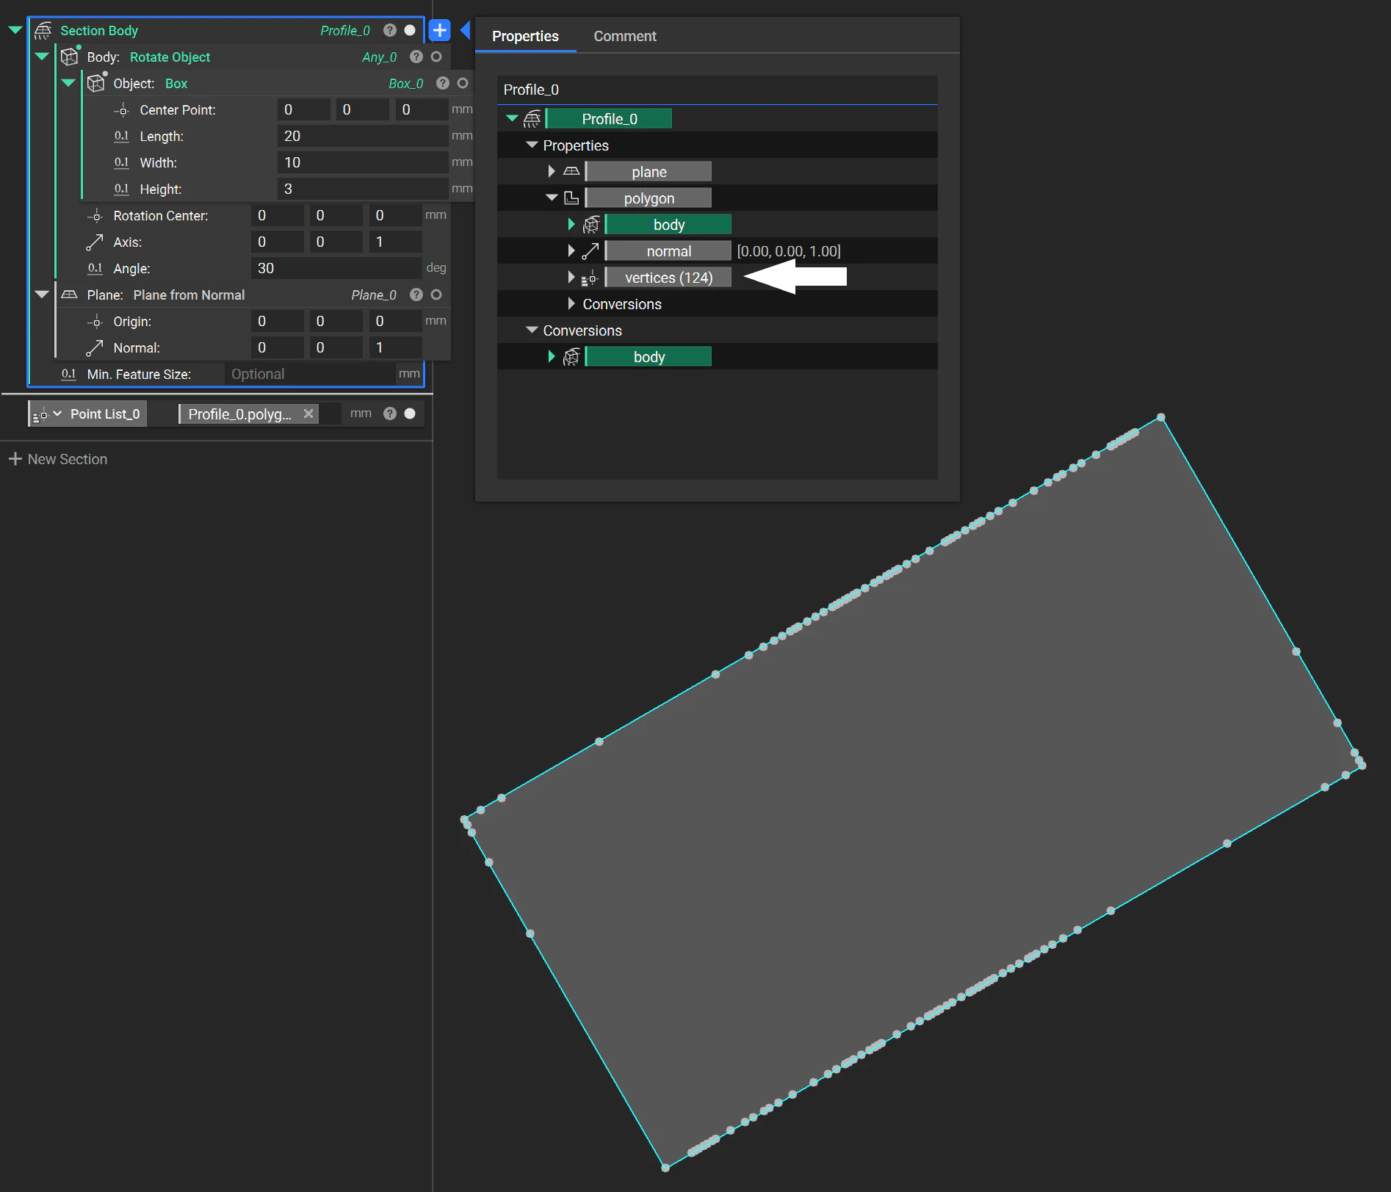Toggle the circle beside Plane from Normal
This screenshot has width=1391, height=1192.
pos(436,295)
